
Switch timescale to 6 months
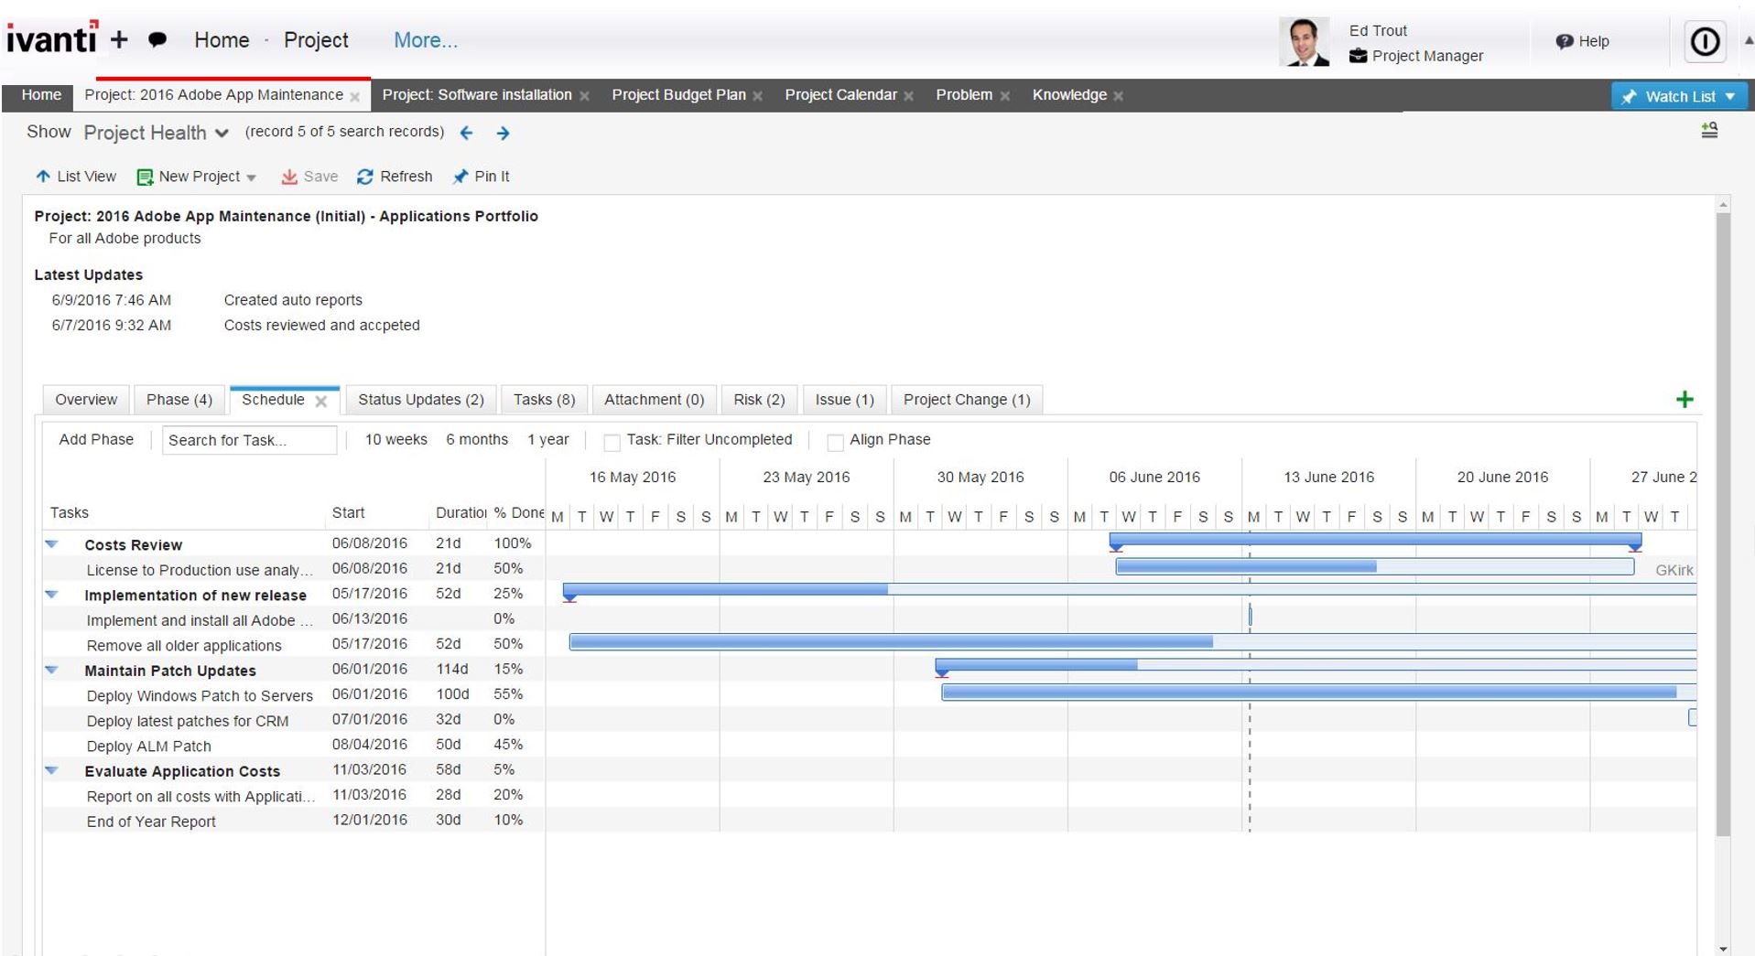(476, 439)
